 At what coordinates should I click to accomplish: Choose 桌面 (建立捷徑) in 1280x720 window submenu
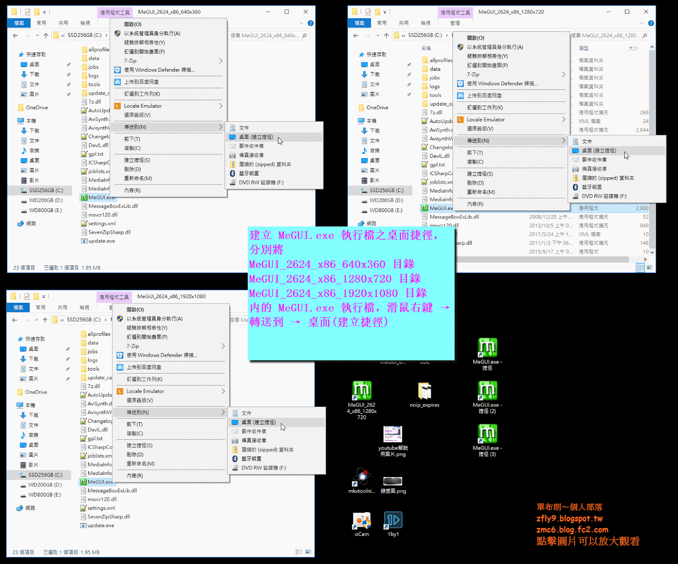tap(617, 151)
